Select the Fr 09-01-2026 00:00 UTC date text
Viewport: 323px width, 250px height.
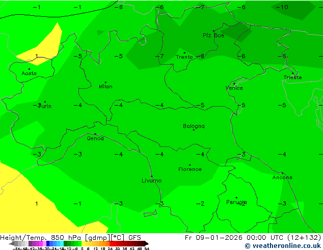pyautogui.click(x=235, y=238)
